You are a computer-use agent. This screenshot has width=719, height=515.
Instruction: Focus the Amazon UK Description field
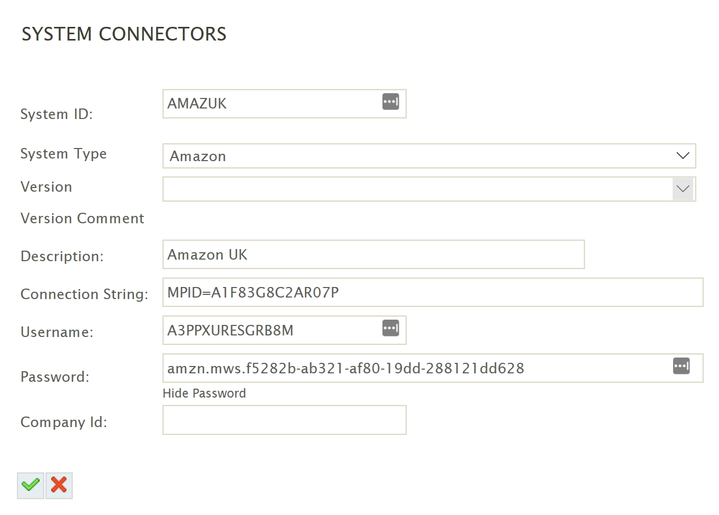(373, 254)
